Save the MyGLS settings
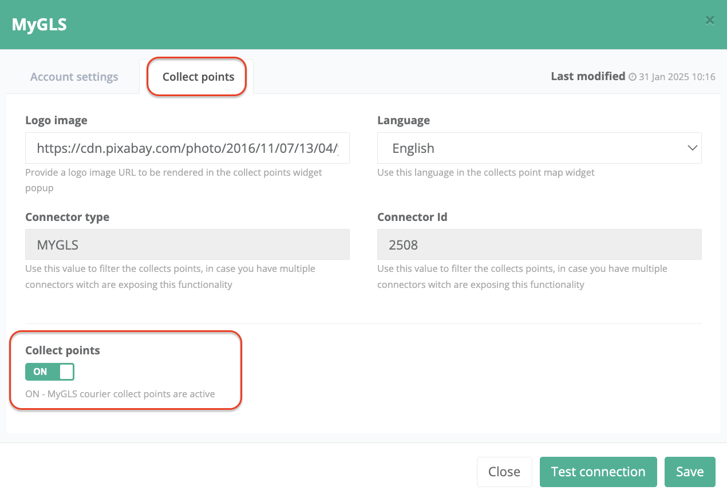 690,472
